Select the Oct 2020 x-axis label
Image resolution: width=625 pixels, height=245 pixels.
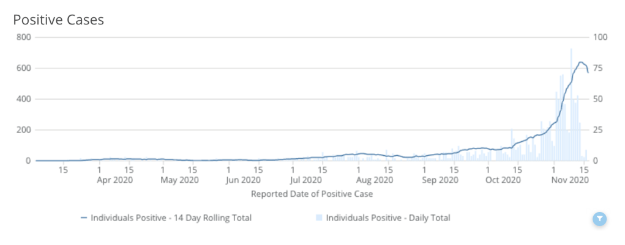point(503,180)
